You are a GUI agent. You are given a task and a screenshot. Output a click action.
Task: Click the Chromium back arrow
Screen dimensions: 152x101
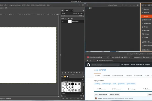[87, 60]
